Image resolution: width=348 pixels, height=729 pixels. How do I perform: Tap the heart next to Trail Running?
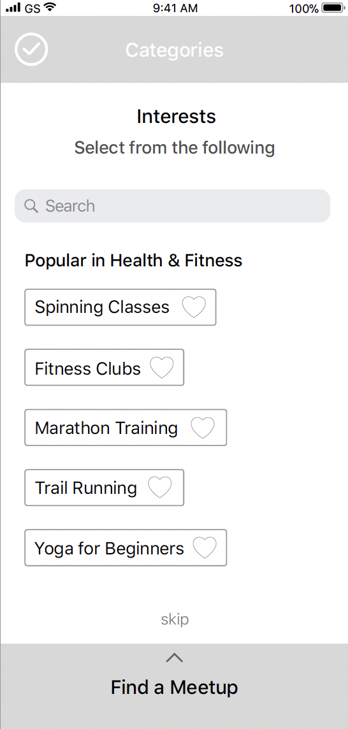160,487
